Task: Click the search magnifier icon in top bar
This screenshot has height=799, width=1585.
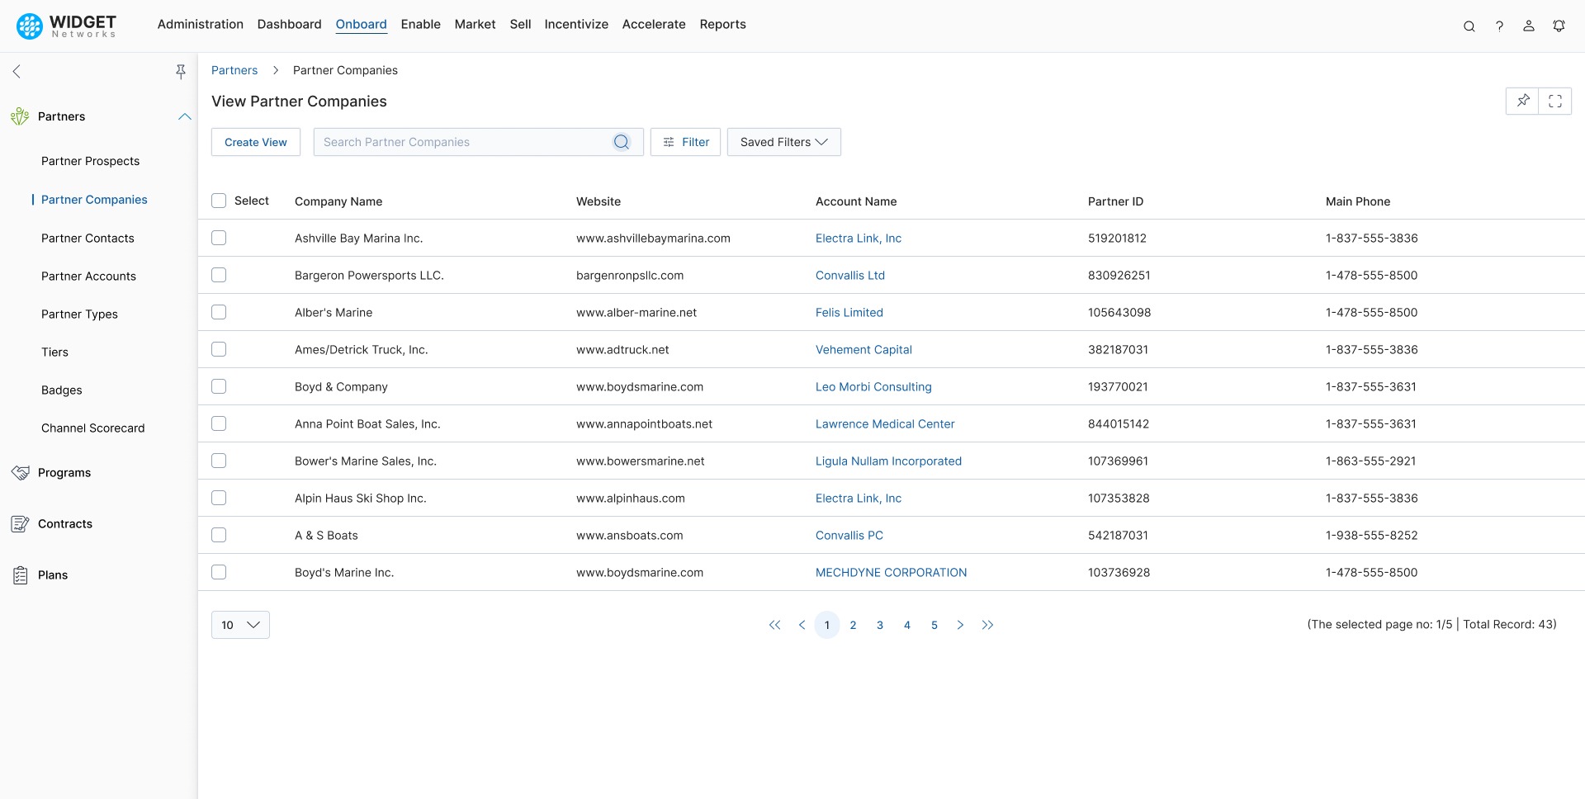Action: (x=1469, y=26)
